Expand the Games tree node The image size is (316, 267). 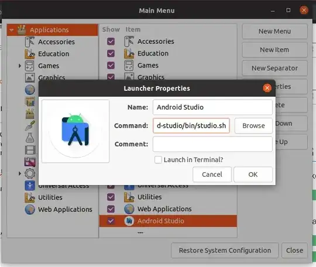20,66
